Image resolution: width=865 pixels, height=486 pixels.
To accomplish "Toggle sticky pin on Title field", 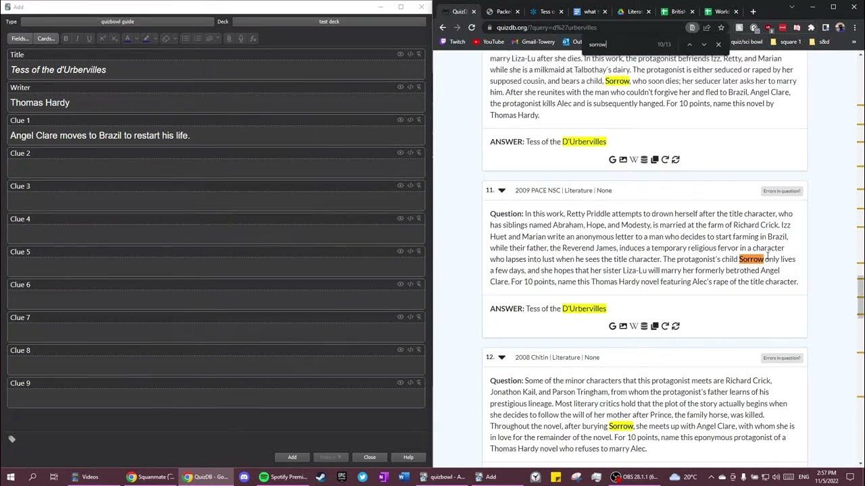I will click(419, 54).
